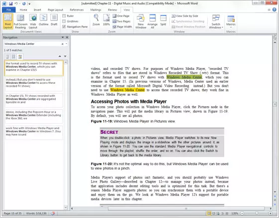Set zoom to 100%

point(107,20)
